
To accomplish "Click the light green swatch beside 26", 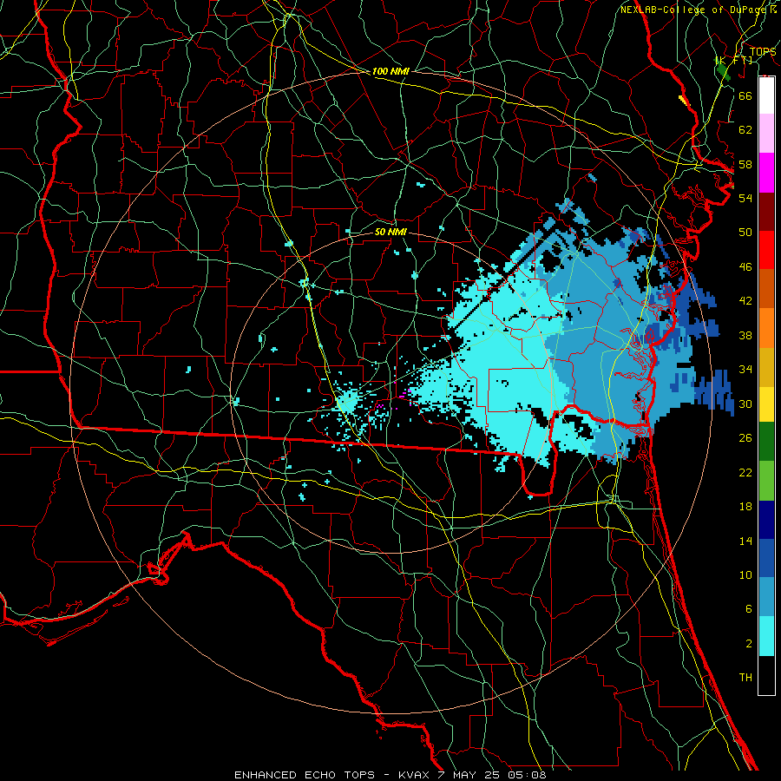I will 766,481.
